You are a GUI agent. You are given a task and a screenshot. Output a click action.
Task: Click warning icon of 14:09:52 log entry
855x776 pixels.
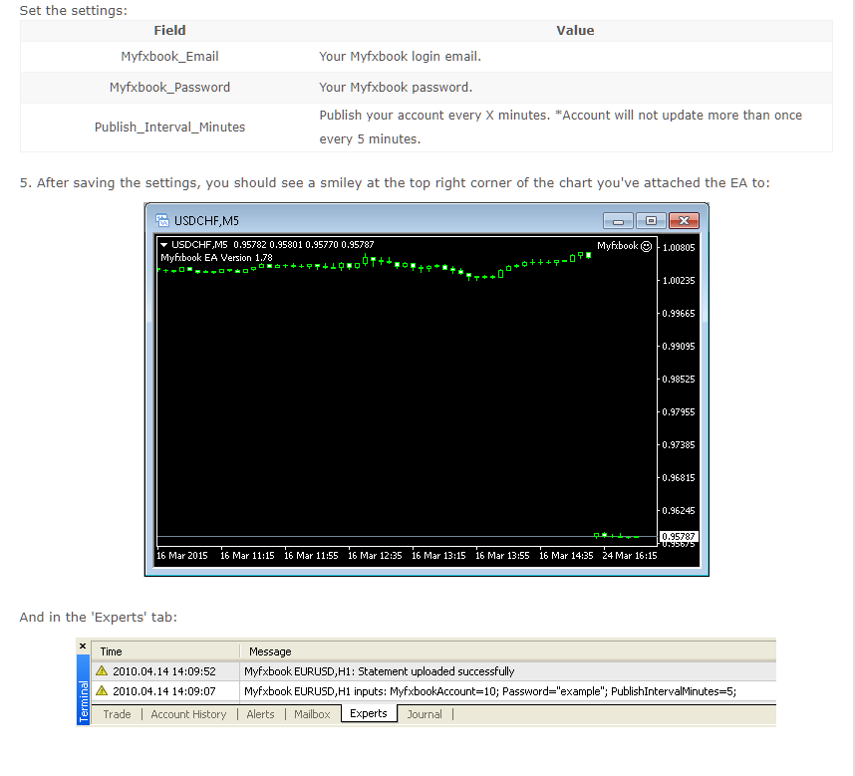pos(102,670)
